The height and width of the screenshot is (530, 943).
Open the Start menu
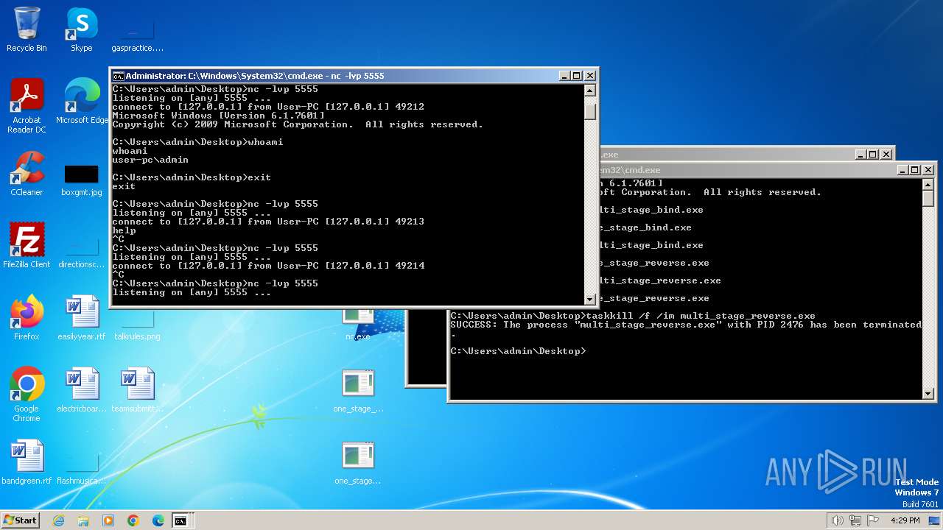pos(20,520)
